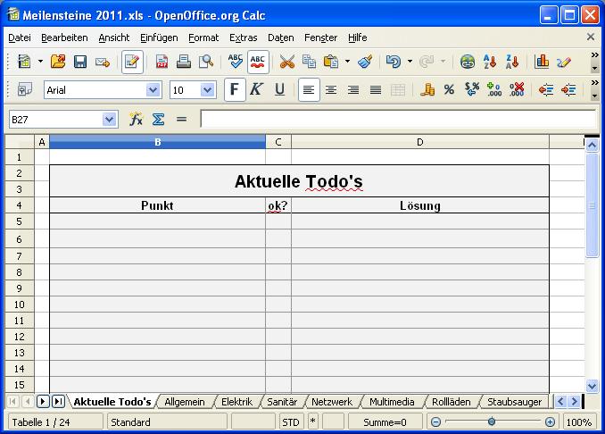Click Sort Ascending icon
Viewport: 605px width, 434px height.
490,62
